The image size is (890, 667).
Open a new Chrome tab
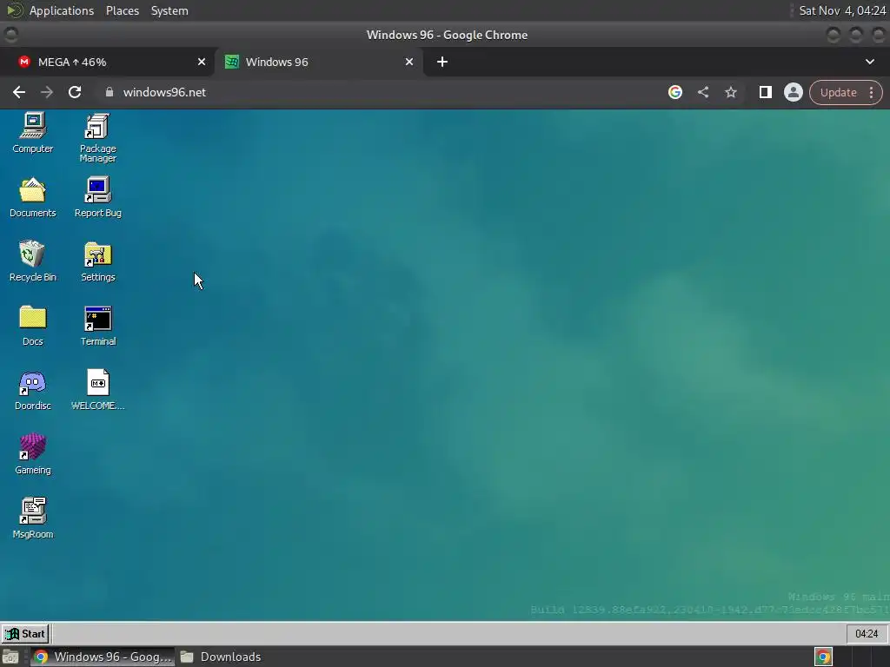[x=442, y=62]
